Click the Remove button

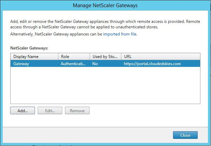(x=77, y=111)
